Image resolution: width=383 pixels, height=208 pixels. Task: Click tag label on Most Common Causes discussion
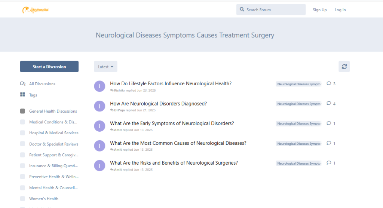tap(298, 144)
